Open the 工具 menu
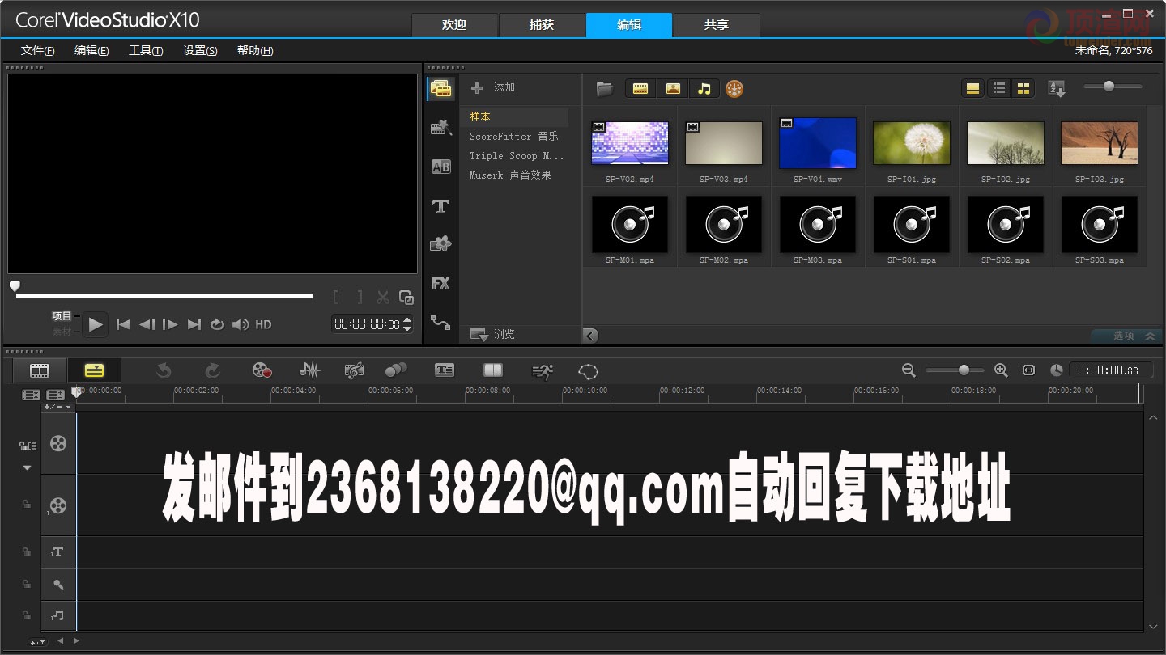This screenshot has width=1166, height=655. [x=146, y=50]
